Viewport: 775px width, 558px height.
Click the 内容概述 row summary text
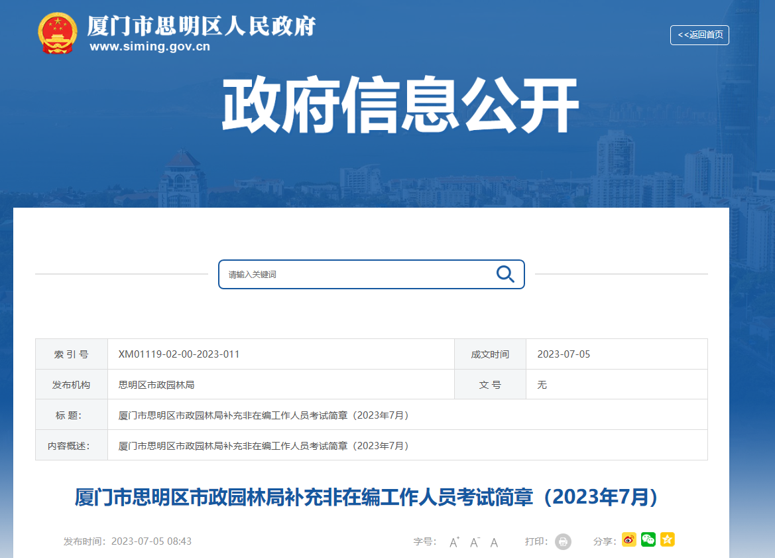pyautogui.click(x=263, y=445)
